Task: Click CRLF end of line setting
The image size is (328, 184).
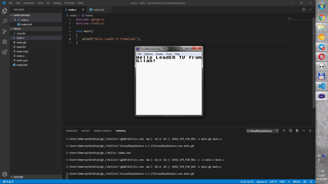Action: [282, 182]
